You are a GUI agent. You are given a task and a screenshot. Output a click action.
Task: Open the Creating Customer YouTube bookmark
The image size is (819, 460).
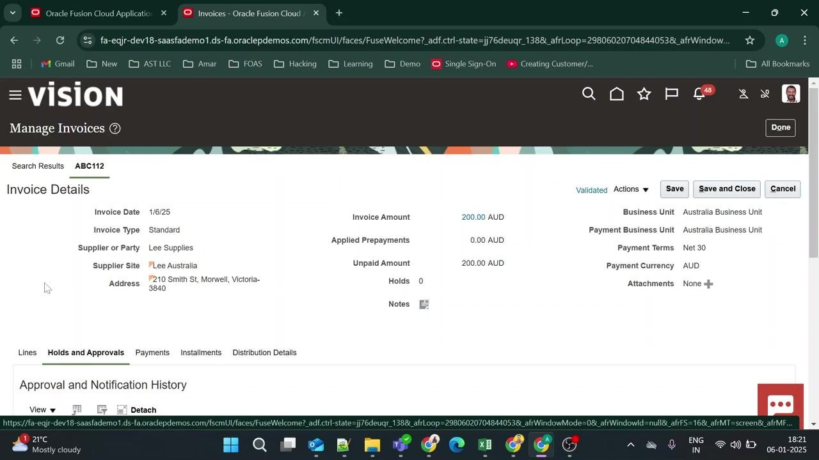tap(550, 64)
